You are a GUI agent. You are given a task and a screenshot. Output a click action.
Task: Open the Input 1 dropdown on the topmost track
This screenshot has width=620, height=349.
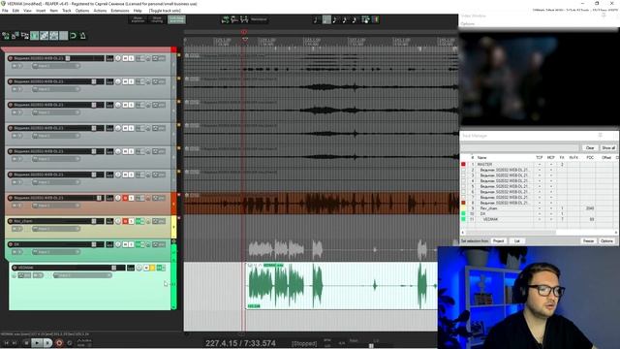tap(56, 66)
